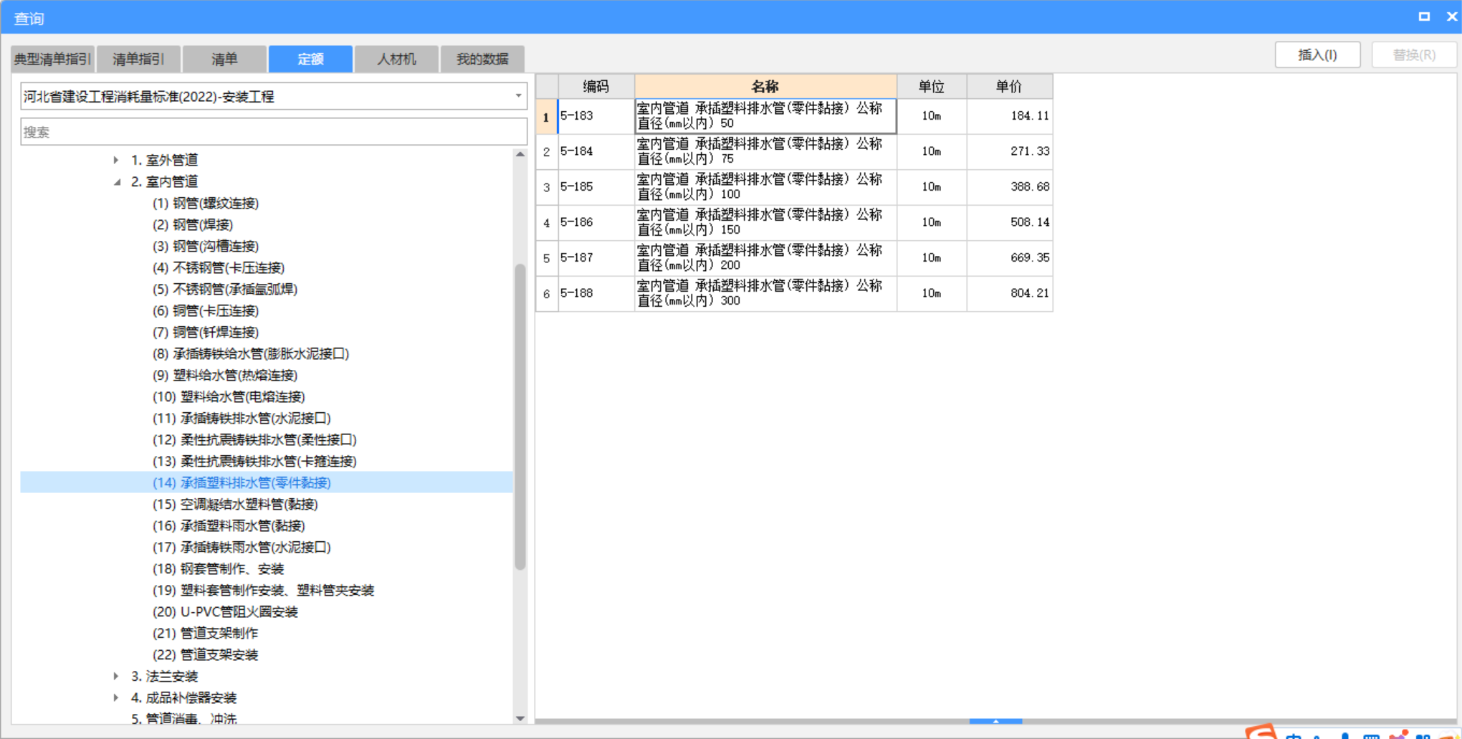Click the 单位 column header
Image resolution: width=1462 pixels, height=739 pixels.
pyautogui.click(x=932, y=87)
